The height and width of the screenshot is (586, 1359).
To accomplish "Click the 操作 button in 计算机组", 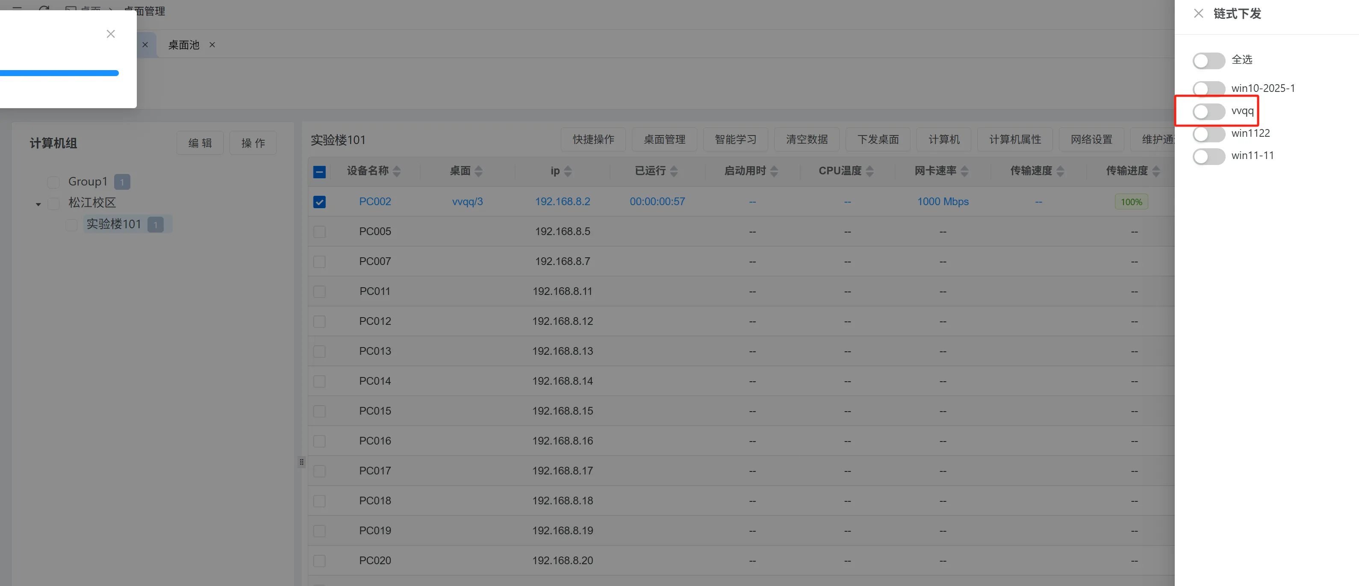I will click(x=253, y=143).
